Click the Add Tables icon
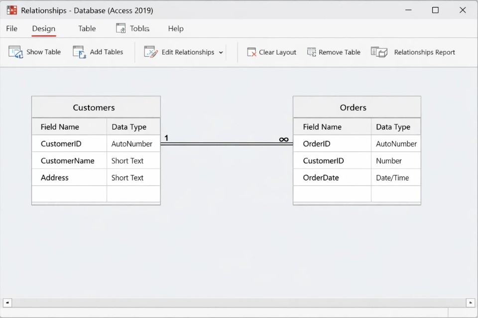 tap(79, 52)
